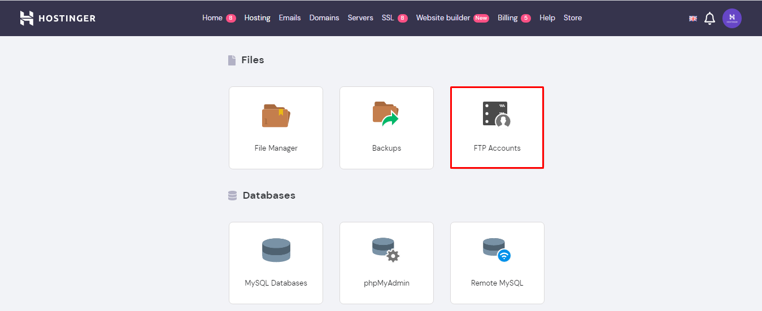762x311 pixels.
Task: Open the Emails menu item
Action: tap(290, 18)
